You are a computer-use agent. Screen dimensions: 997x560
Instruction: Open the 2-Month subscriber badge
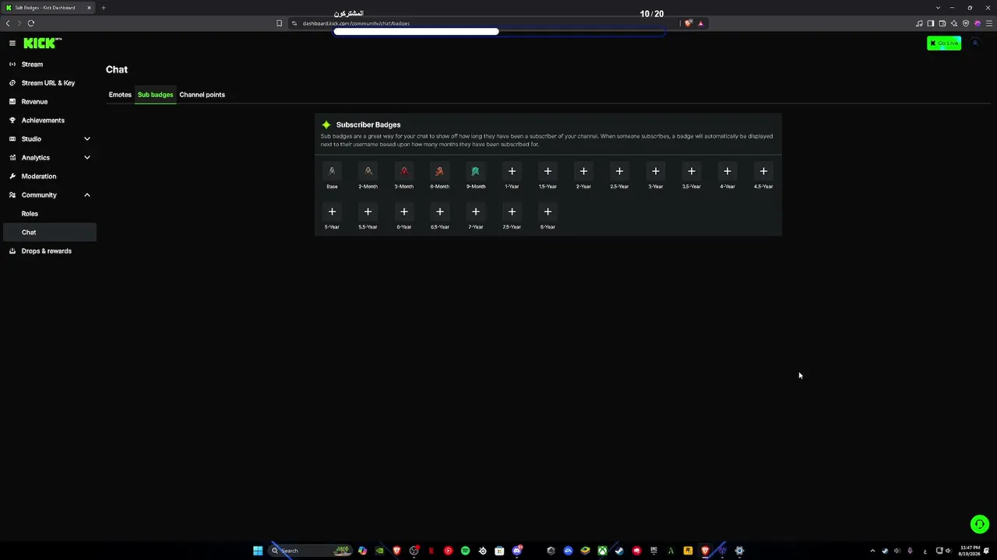pyautogui.click(x=368, y=171)
